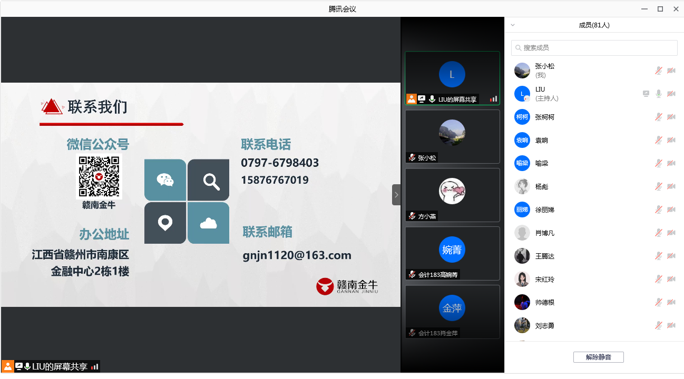Click the microphone icon for 宋红玲
684x379 pixels.
coord(658,279)
